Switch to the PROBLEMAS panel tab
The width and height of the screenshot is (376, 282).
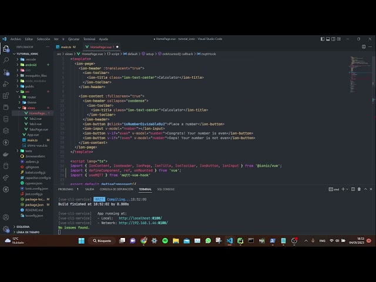pos(65,189)
